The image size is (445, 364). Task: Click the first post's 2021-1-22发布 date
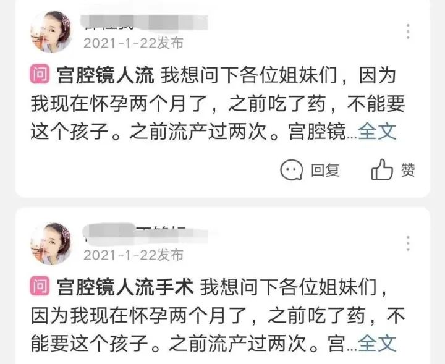[133, 43]
